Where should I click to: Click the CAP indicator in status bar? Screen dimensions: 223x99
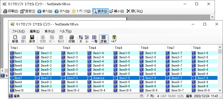coord(164,96)
